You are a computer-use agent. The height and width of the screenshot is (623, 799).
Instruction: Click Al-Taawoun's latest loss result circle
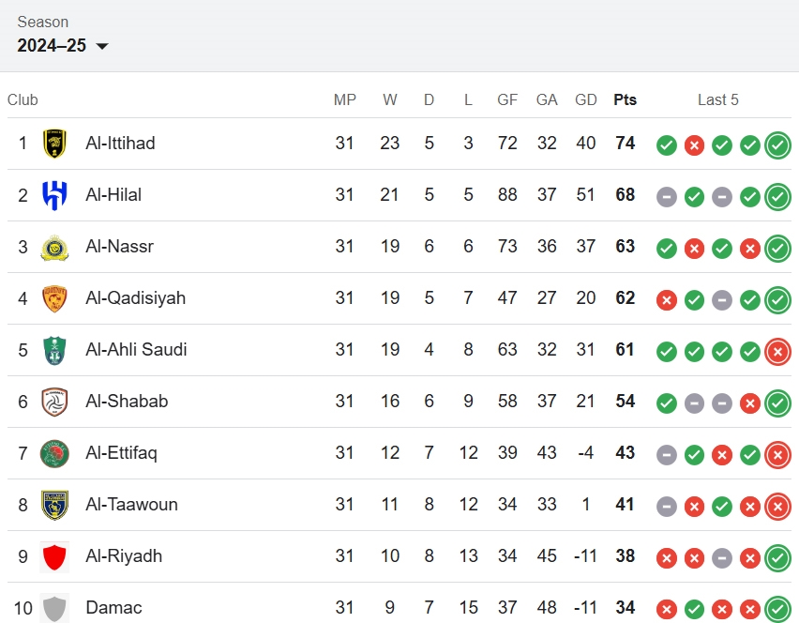pyautogui.click(x=777, y=507)
